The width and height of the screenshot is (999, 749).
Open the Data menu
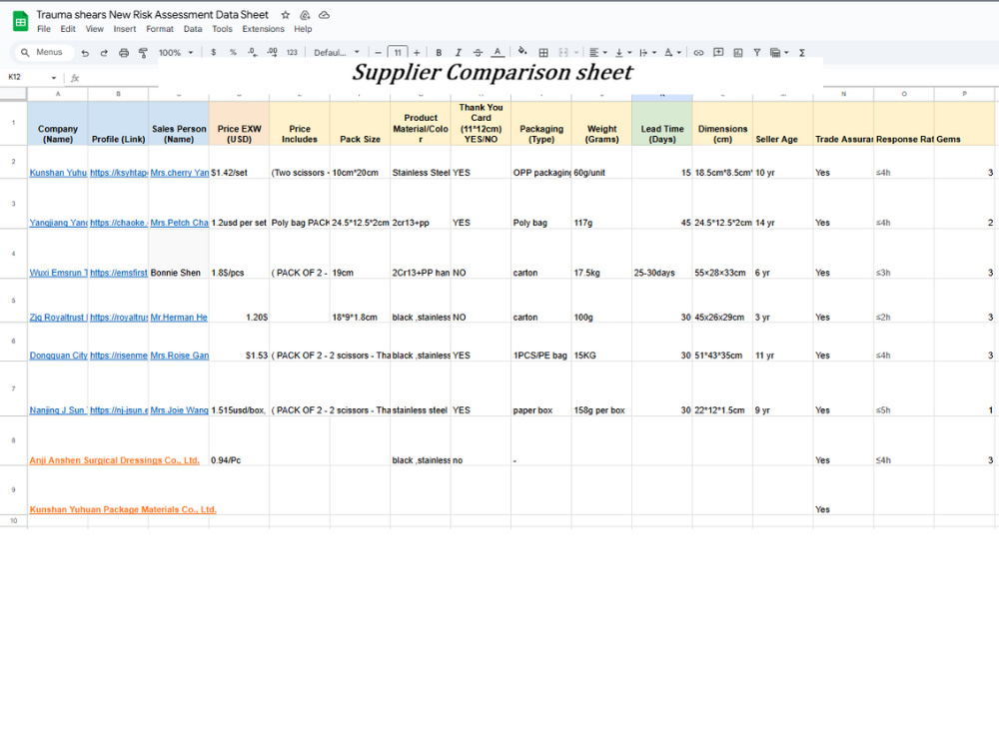pyautogui.click(x=193, y=29)
